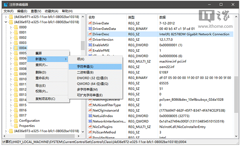Viewport: 240px width, 146px height.
Task: Select the NetLuidIndex binary icon
Action: click(90, 116)
